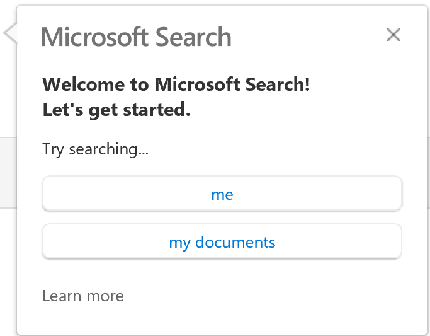Learn more about Microsoft Search

(83, 296)
